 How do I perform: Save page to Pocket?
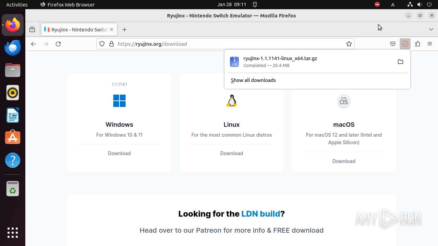tap(393, 44)
